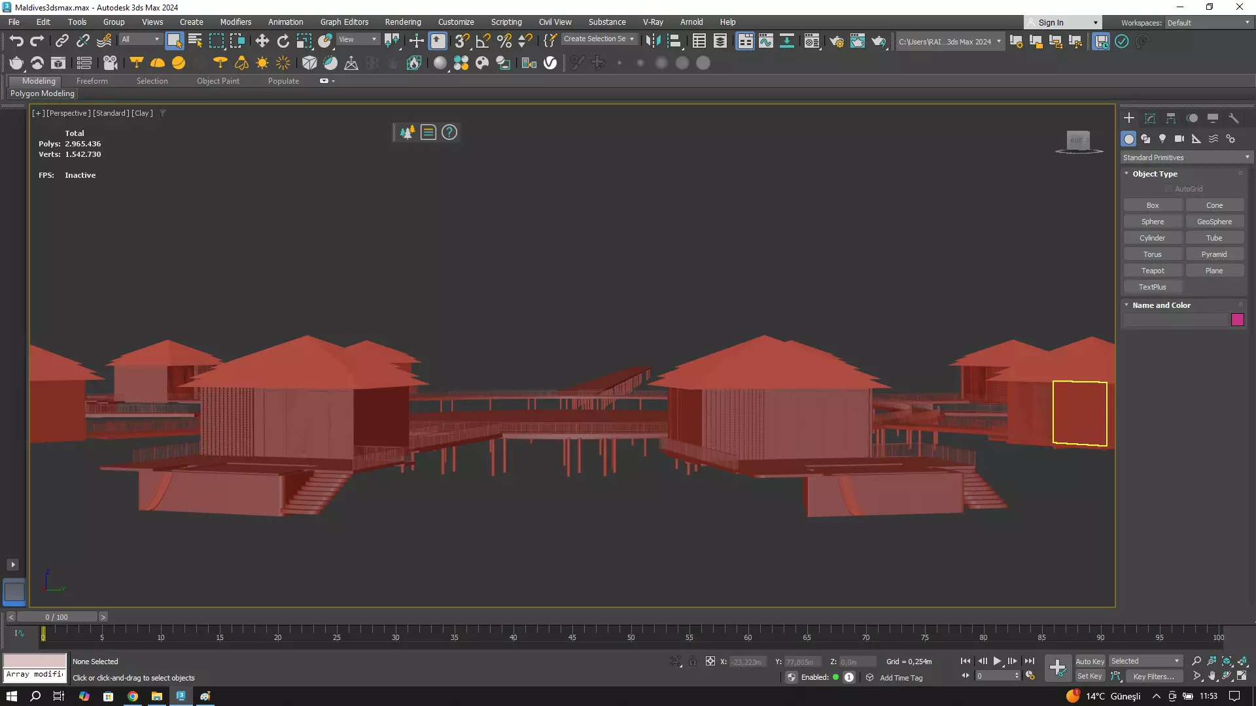Viewport: 1256px width, 706px height.
Task: Click the Key Filters button
Action: click(x=1153, y=677)
